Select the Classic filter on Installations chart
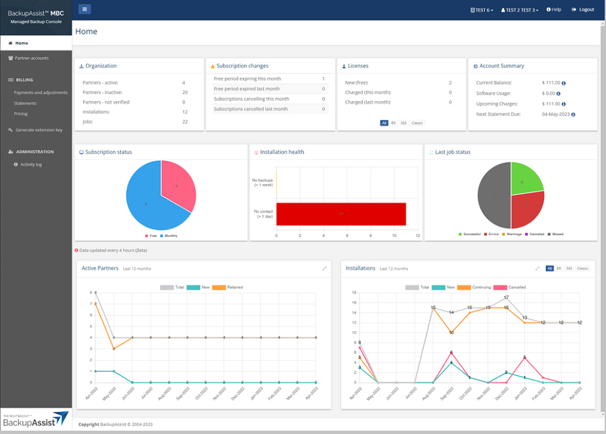The width and height of the screenshot is (606, 434). (583, 268)
